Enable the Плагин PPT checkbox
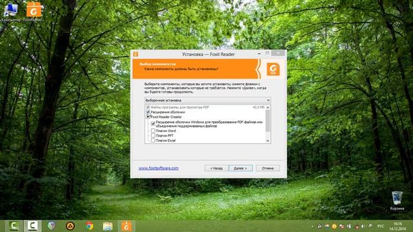Viewport: 413px width, 232px height. point(153,135)
